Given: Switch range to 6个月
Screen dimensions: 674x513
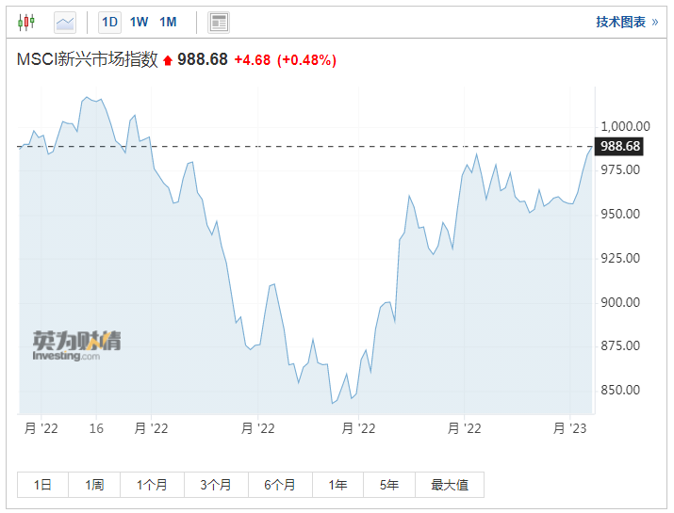Looking at the screenshot, I should [280, 485].
